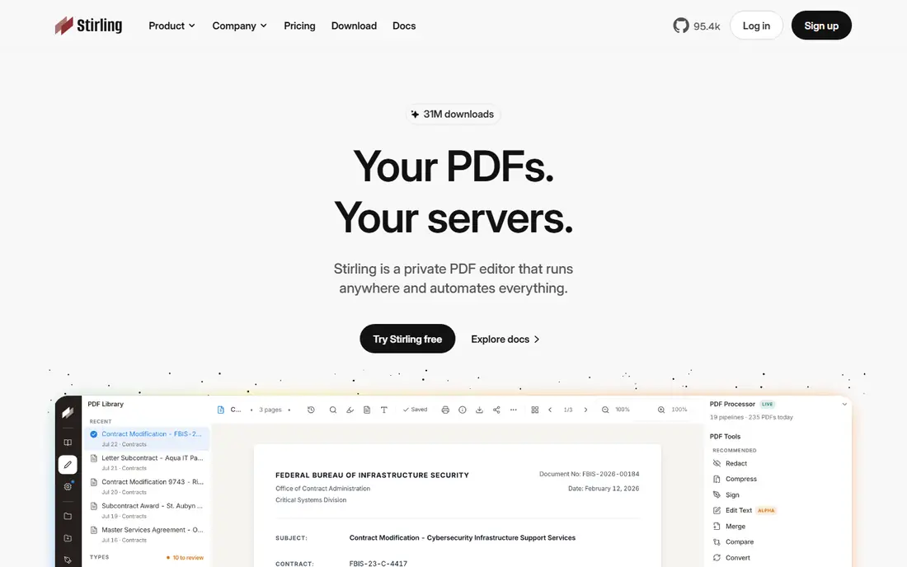Open Master Services Agreement file
907x567 pixels.
147,535
